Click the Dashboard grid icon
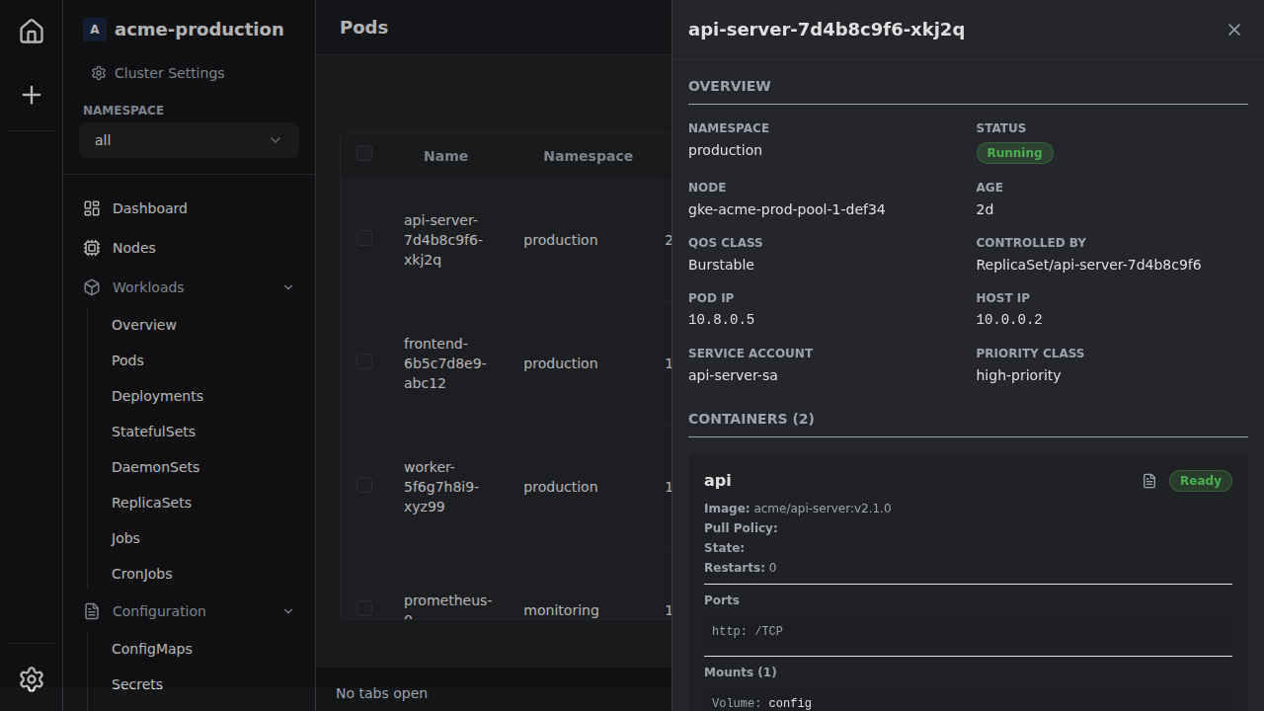The image size is (1264, 711). 92,208
